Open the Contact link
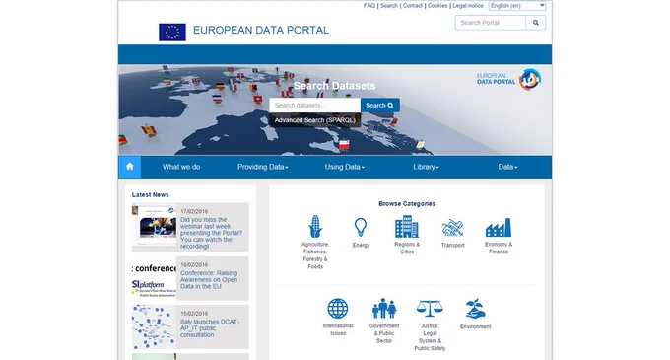The height and width of the screenshot is (360, 670). (412, 6)
